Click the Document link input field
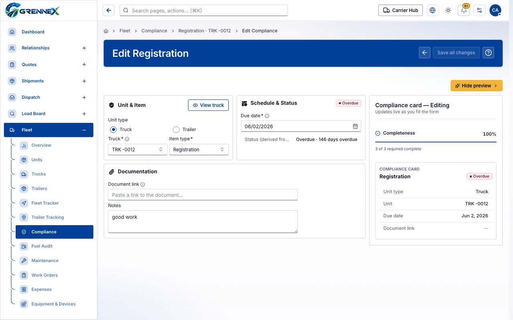 [x=203, y=195]
